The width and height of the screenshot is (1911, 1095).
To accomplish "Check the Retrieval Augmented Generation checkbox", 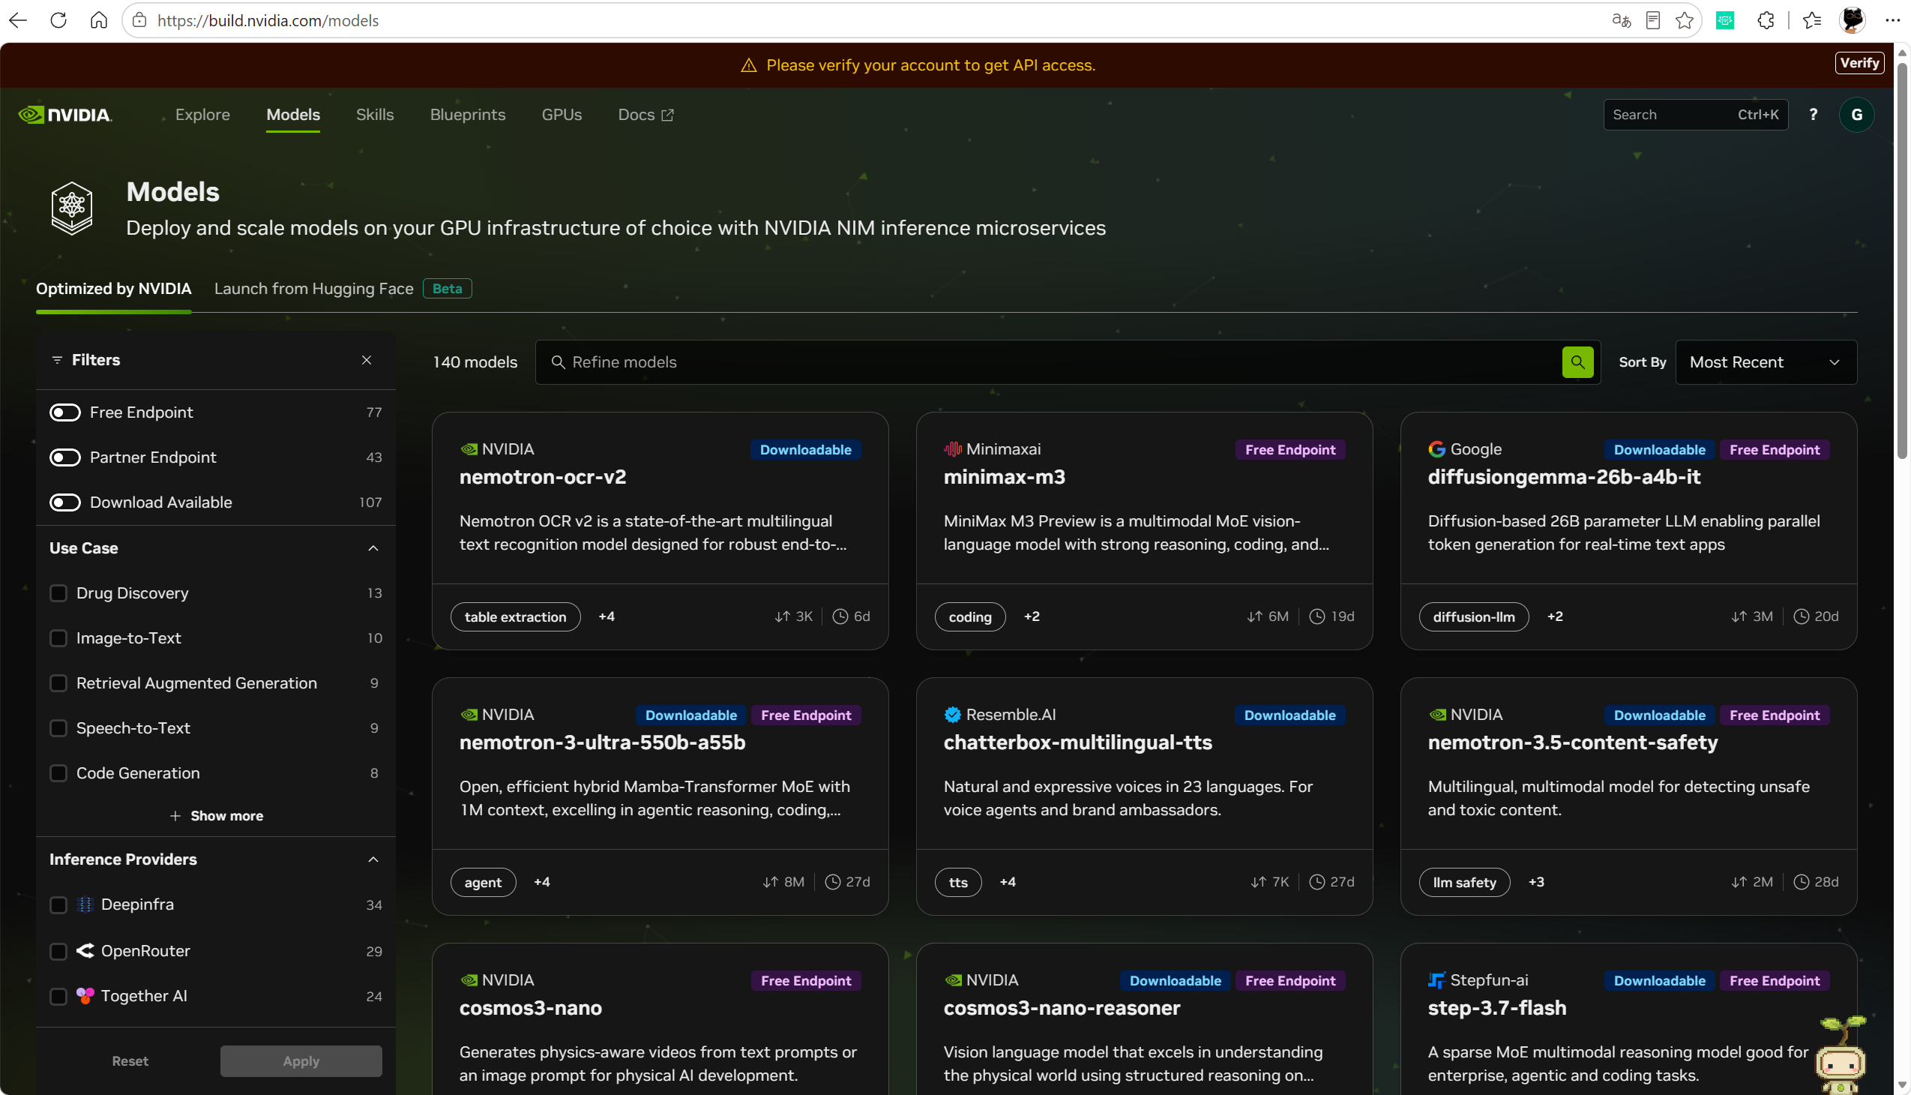I will (x=58, y=682).
